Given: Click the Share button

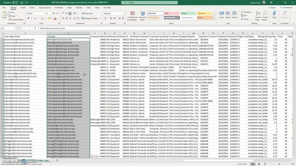Looking at the screenshot, I should click(x=272, y=8).
